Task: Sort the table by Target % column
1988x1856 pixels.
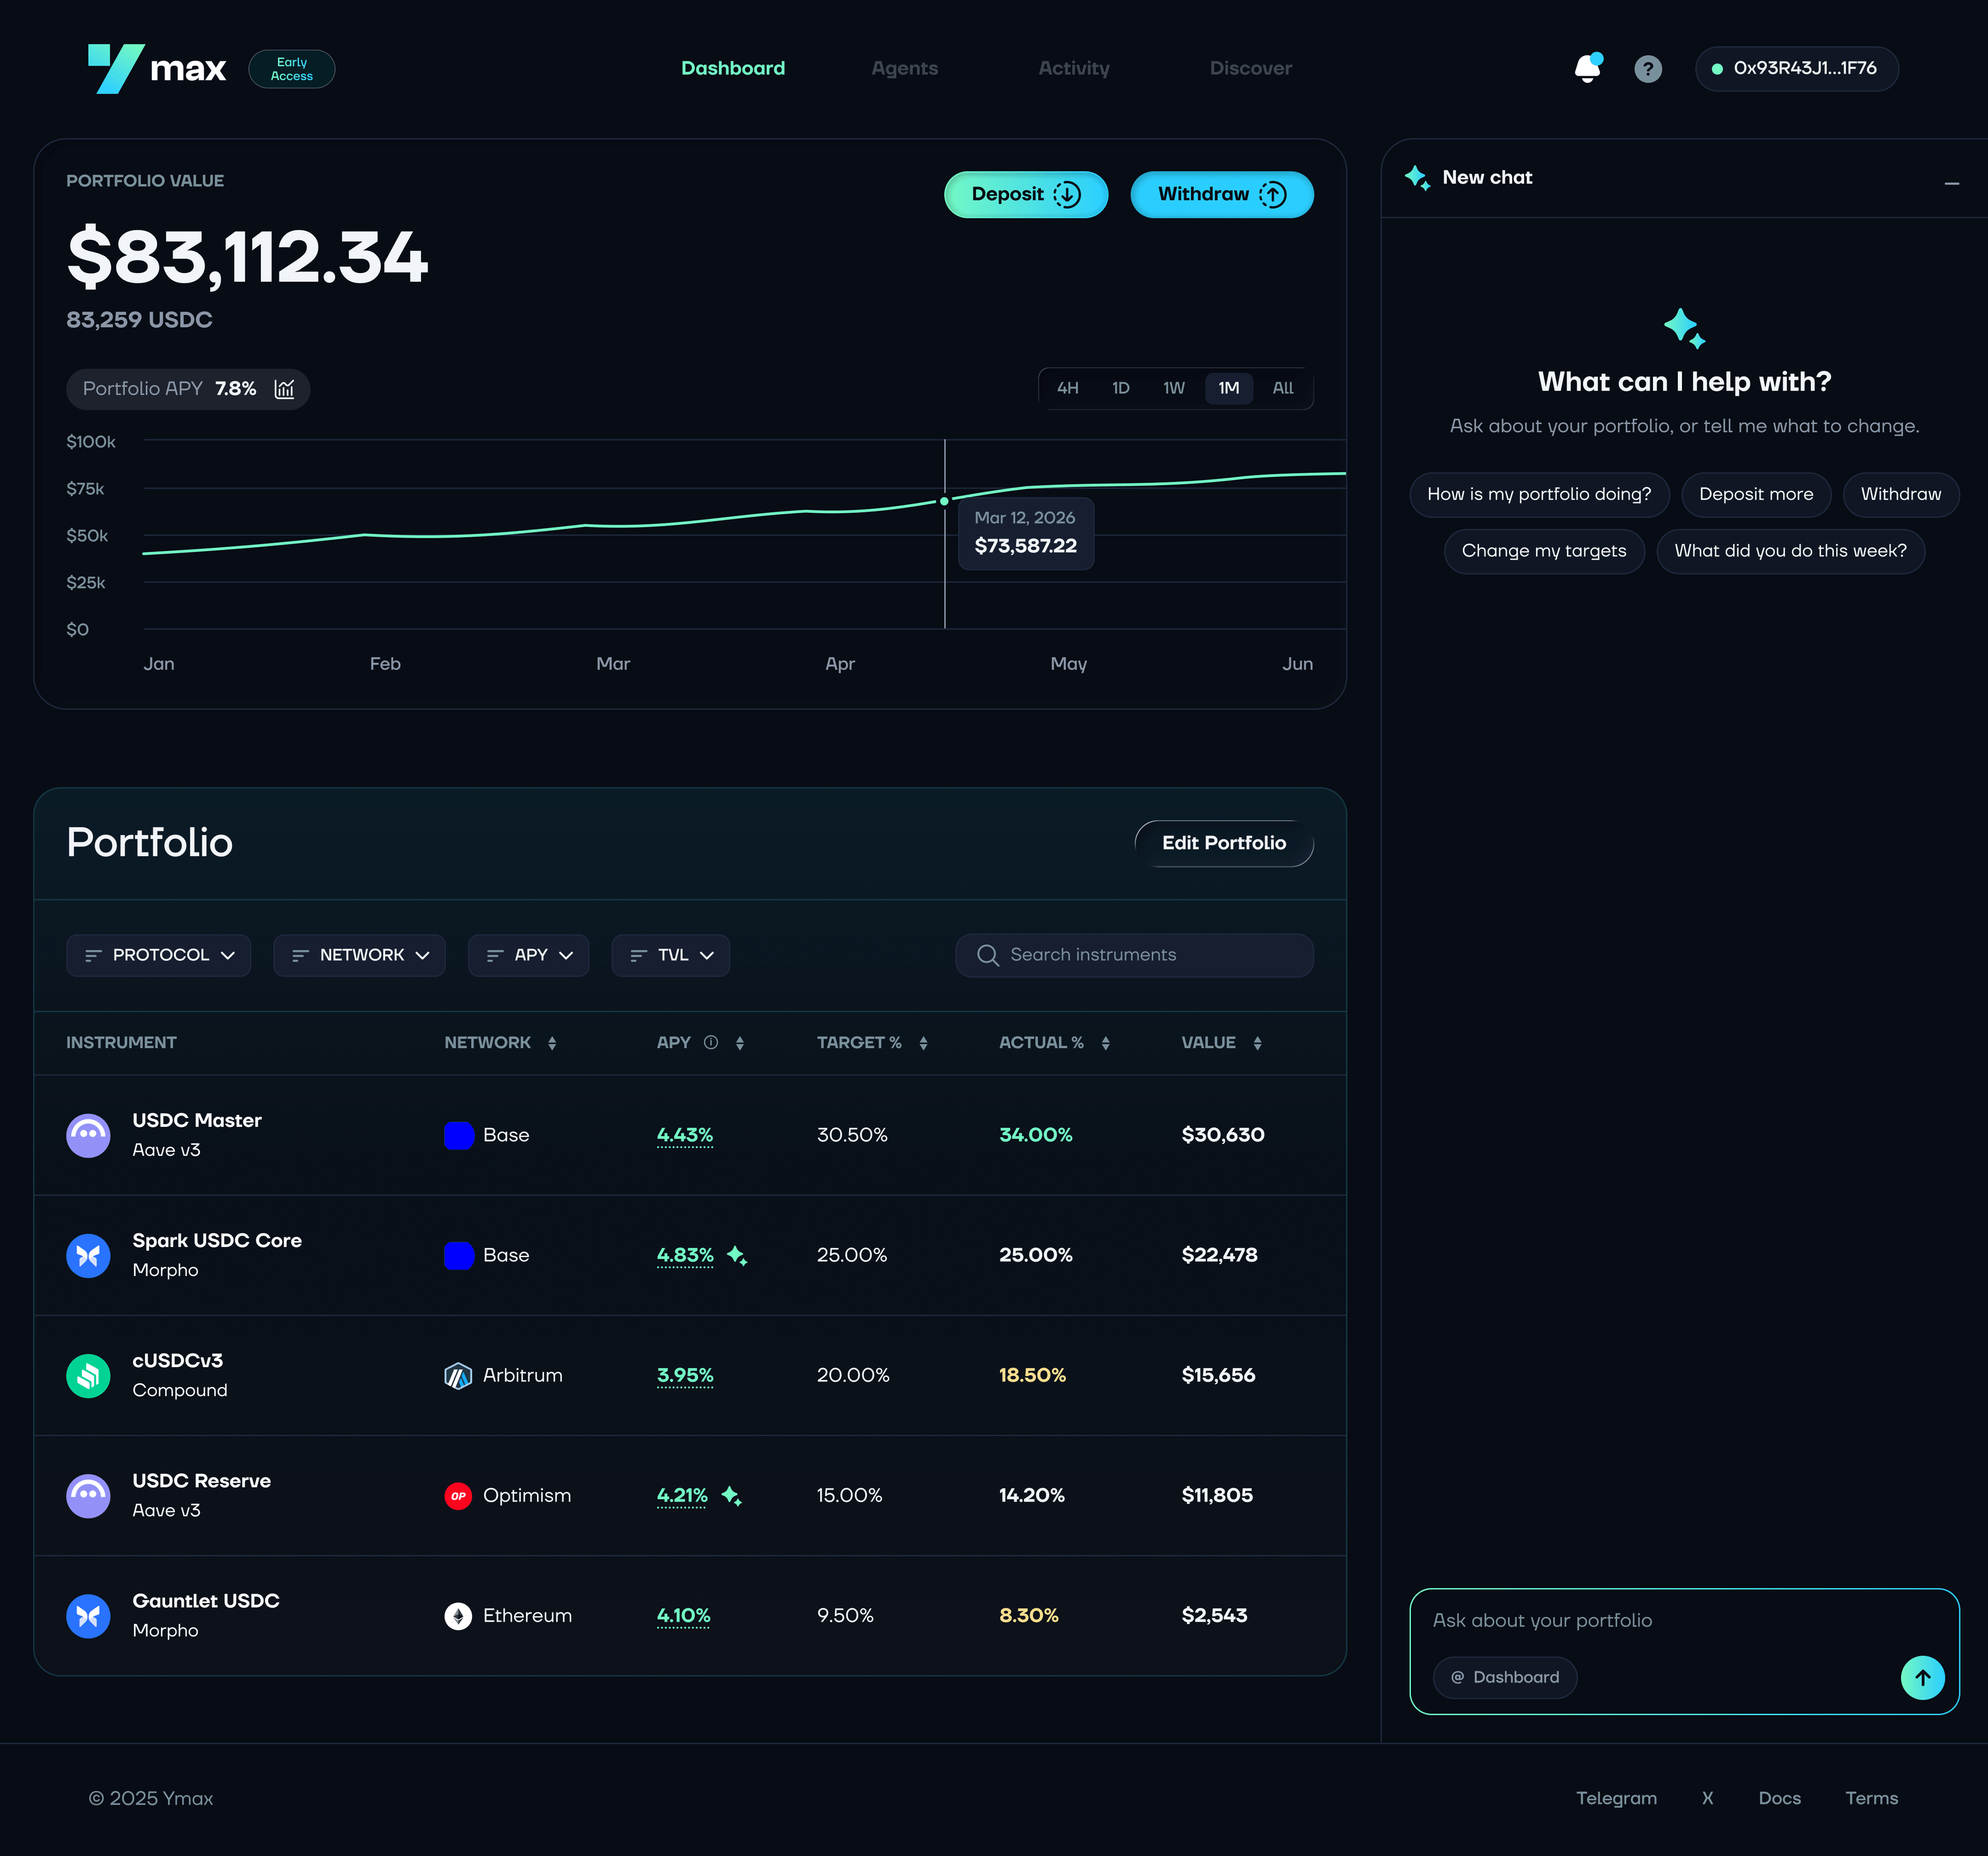Action: coord(923,1043)
